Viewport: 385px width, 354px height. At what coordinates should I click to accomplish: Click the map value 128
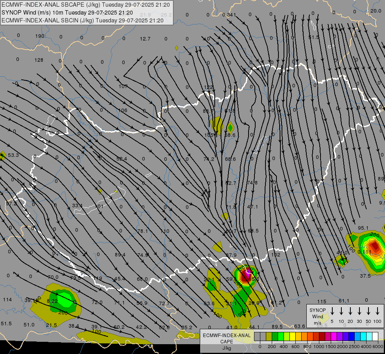click(39, 60)
